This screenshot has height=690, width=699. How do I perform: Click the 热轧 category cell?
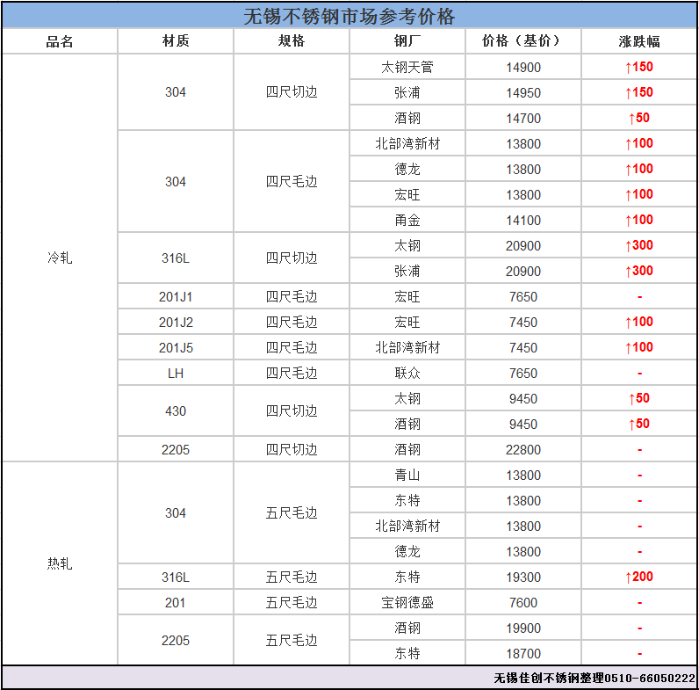60,563
